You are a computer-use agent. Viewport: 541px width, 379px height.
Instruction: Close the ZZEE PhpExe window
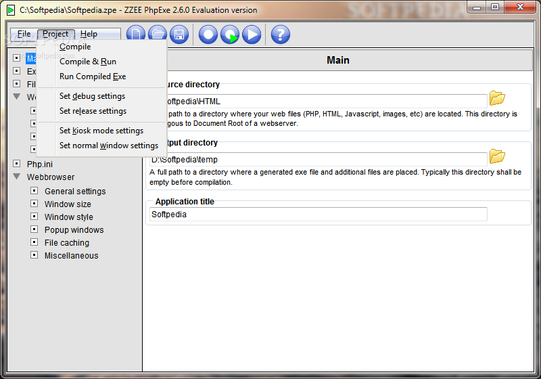point(520,7)
